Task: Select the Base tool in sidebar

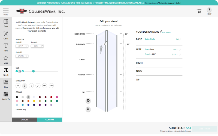Action: coord(6,23)
